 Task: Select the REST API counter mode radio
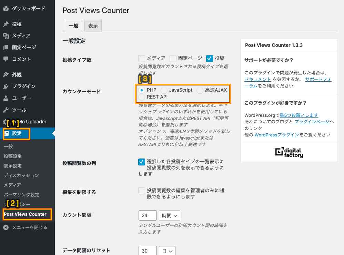(142, 97)
